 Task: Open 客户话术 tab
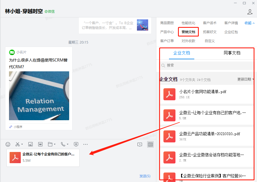210,23
